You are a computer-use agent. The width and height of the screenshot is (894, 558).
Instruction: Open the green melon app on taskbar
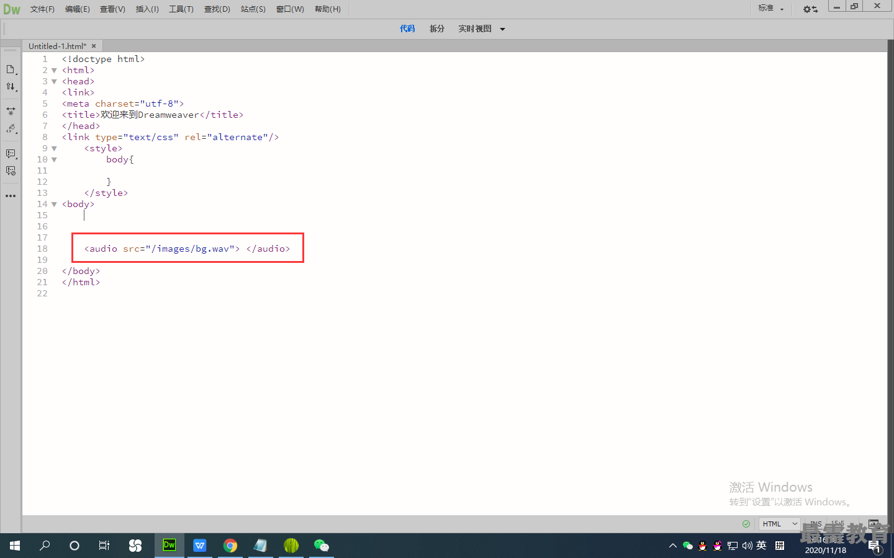[291, 546]
